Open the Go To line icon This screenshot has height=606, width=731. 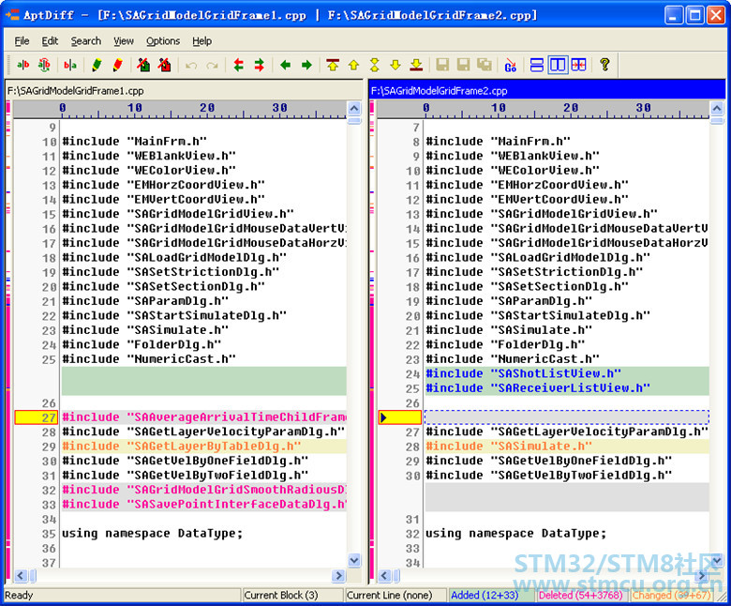[511, 65]
